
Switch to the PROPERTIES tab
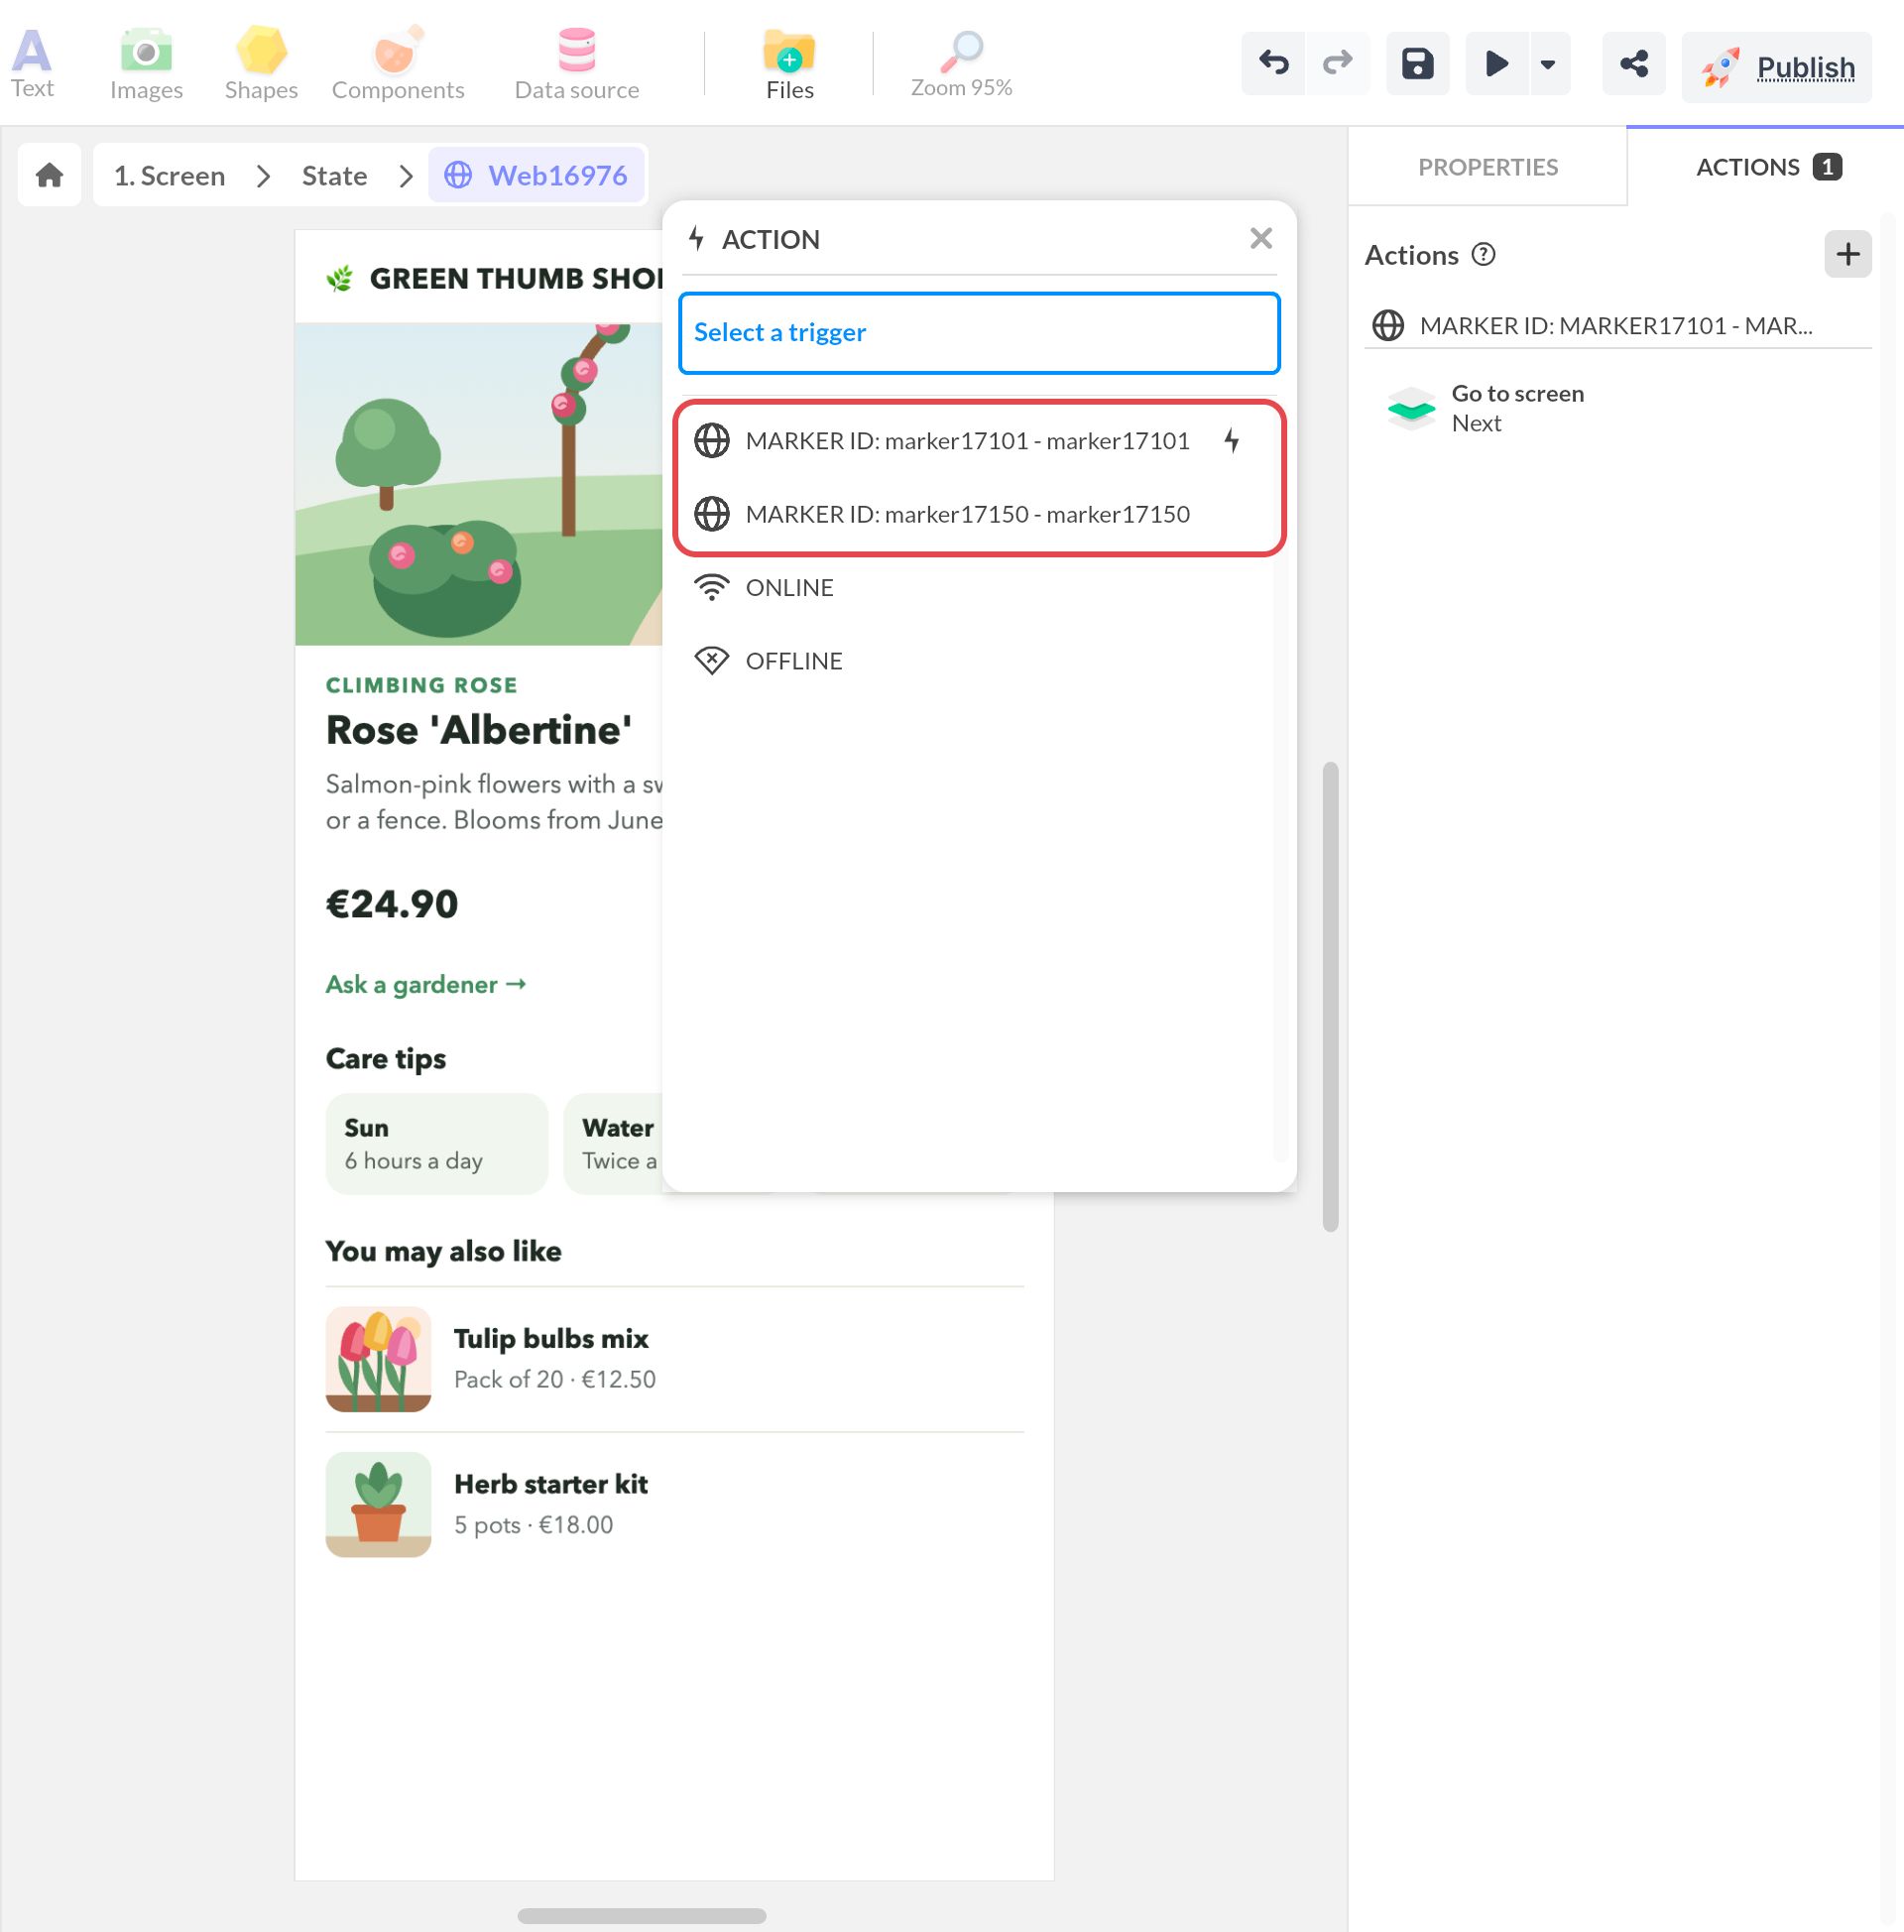click(1487, 167)
